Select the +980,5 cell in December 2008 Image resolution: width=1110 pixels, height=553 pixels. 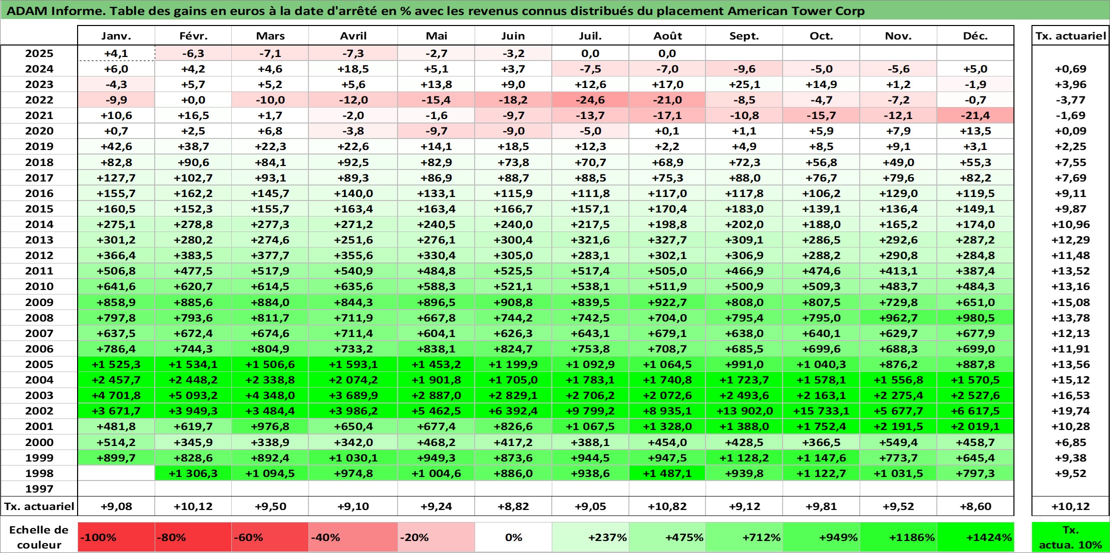975,318
